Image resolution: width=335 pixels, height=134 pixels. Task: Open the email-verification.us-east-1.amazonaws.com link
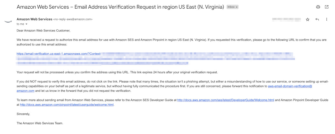(x=59, y=54)
